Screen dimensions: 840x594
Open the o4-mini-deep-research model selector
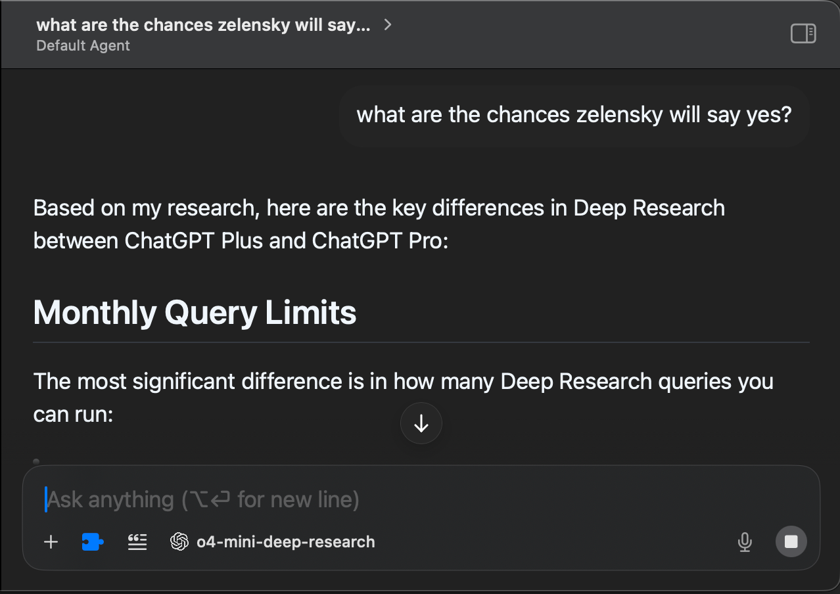click(273, 542)
